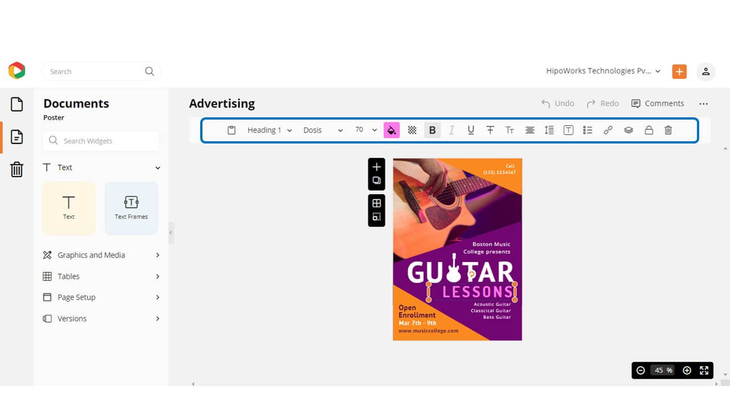
Task: Enable italic formatting in the toolbar
Action: (451, 130)
